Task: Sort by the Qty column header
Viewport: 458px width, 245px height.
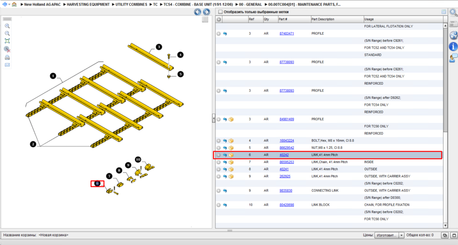Action: point(270,19)
